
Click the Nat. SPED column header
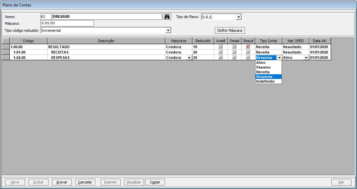coord(296,41)
